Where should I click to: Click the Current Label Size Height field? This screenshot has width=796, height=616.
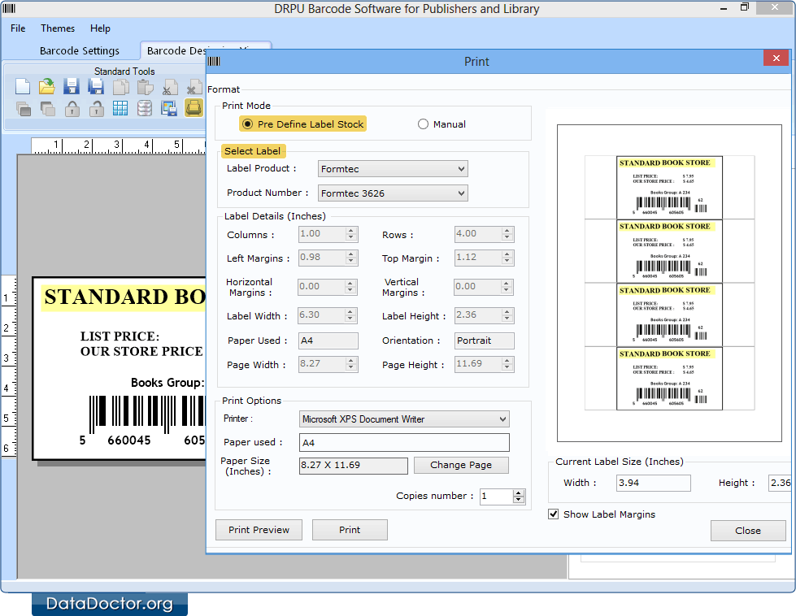[x=780, y=483]
